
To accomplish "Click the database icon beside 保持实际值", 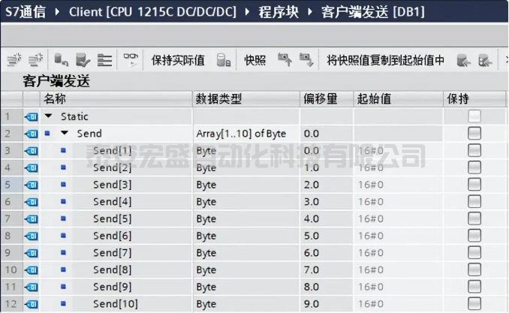I will 223,60.
